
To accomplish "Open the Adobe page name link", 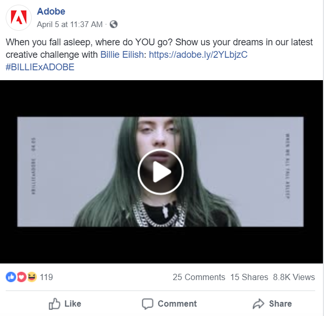I will coord(51,11).
